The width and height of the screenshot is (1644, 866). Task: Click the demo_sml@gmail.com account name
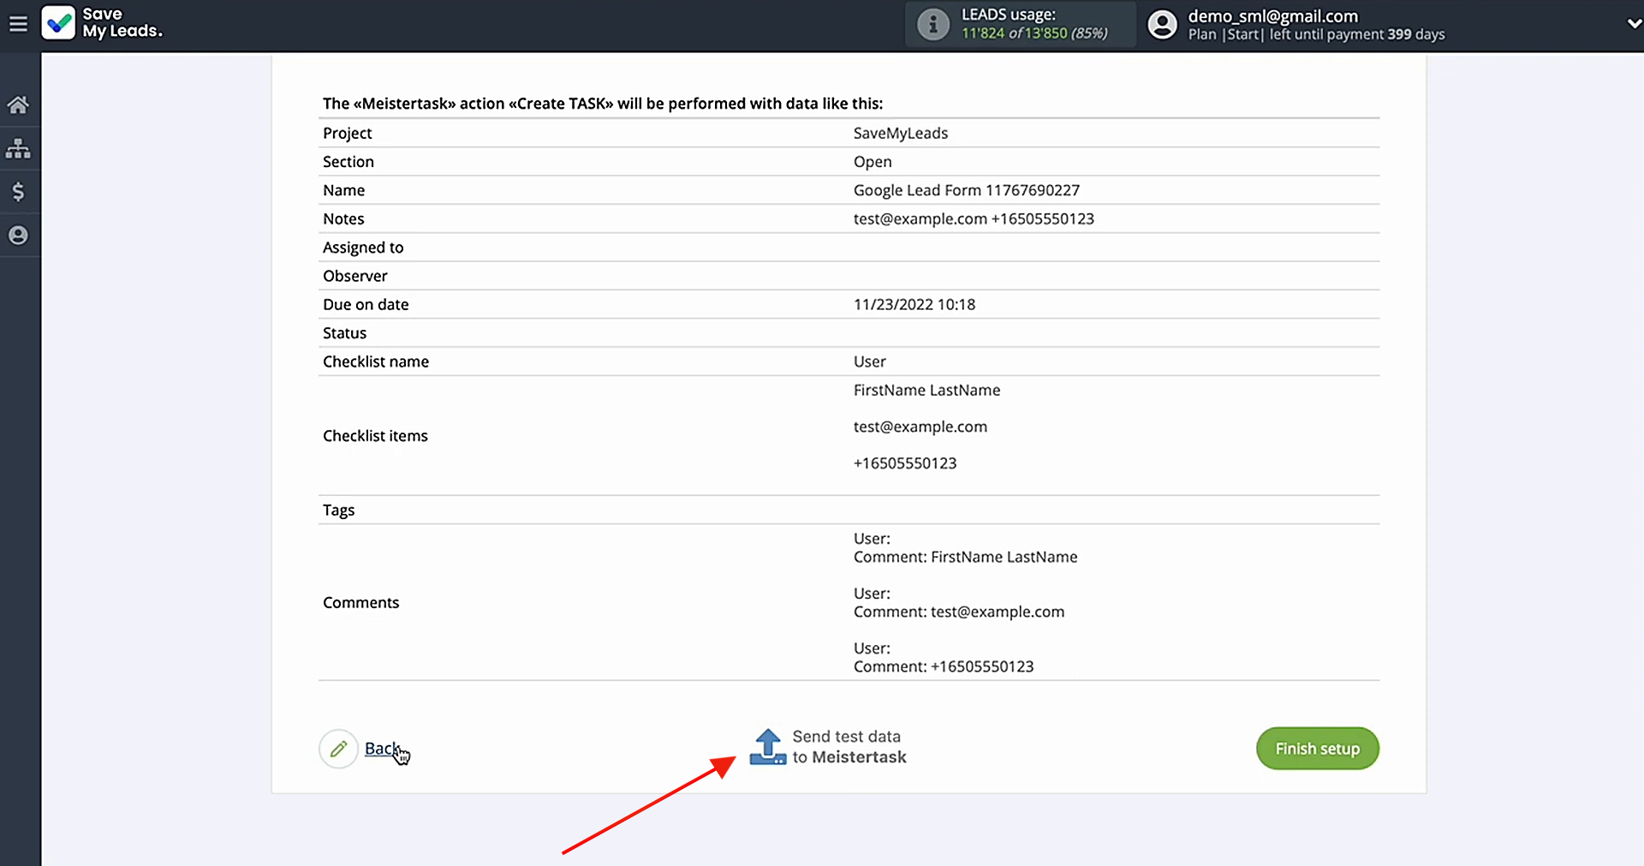click(1273, 16)
